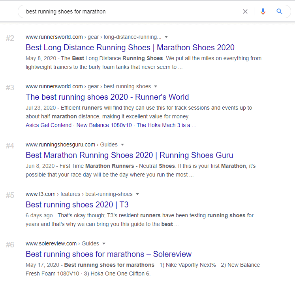Open the dropdown arrow beside solereview.com Guides

click(x=103, y=243)
